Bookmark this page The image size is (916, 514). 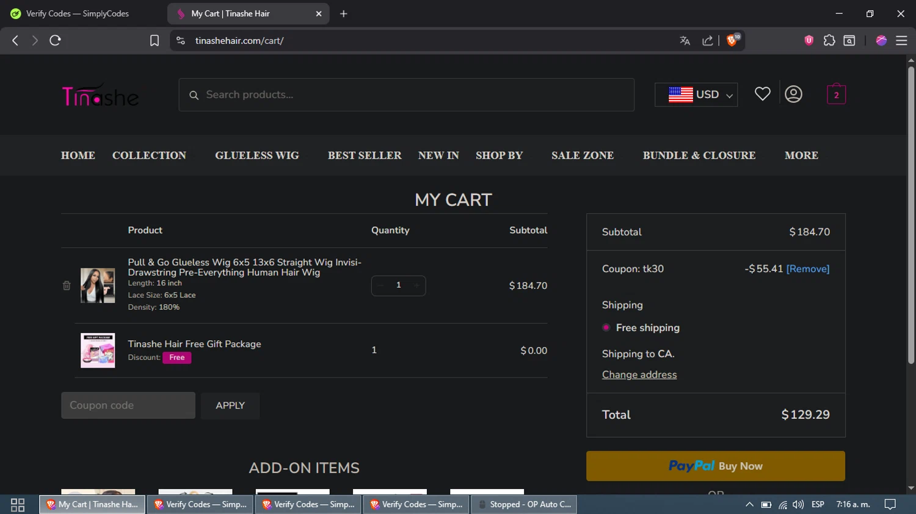pyautogui.click(x=154, y=40)
